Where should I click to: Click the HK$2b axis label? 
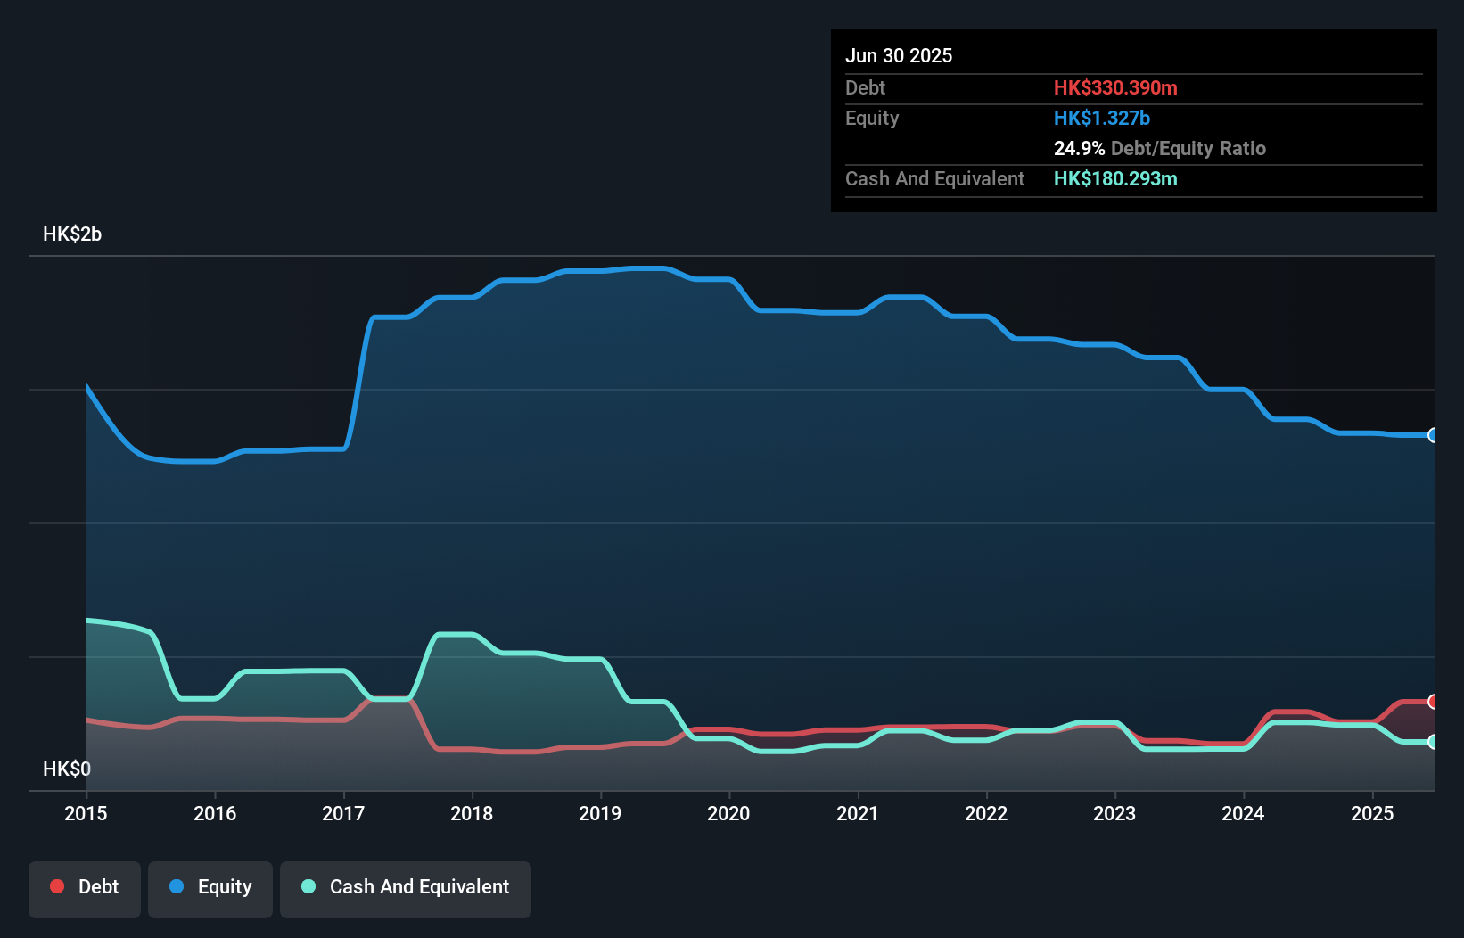71,234
